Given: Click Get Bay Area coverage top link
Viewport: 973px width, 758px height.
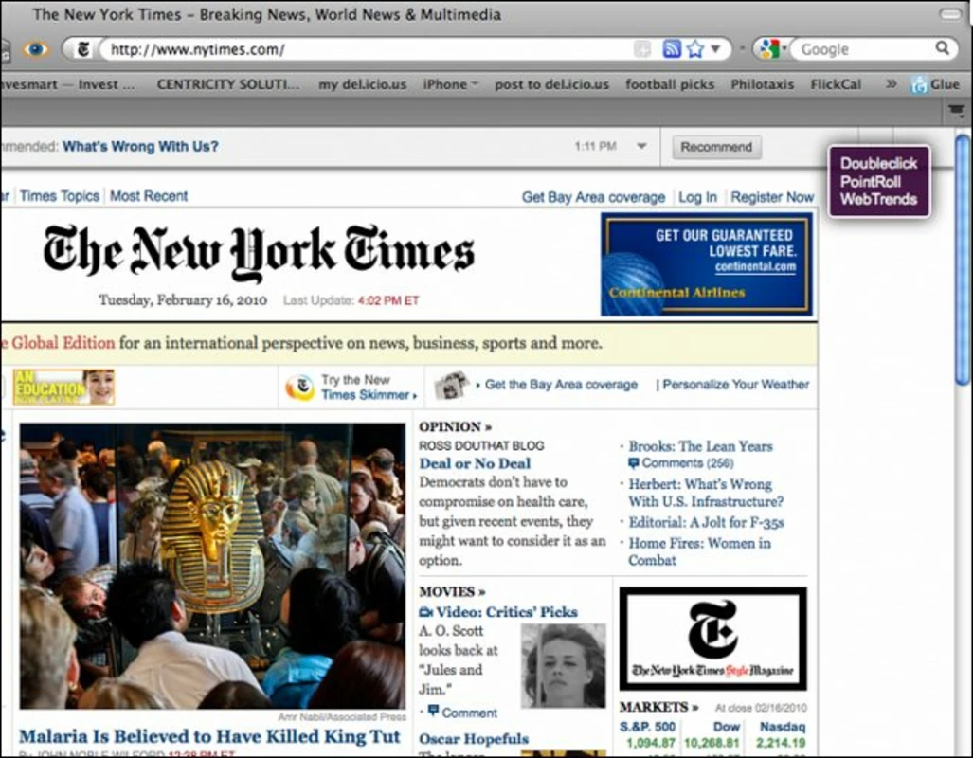Looking at the screenshot, I should (593, 197).
